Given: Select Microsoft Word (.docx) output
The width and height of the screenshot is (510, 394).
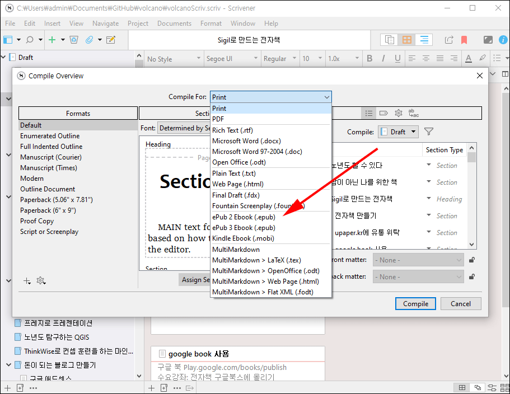Looking at the screenshot, I should (x=270, y=141).
